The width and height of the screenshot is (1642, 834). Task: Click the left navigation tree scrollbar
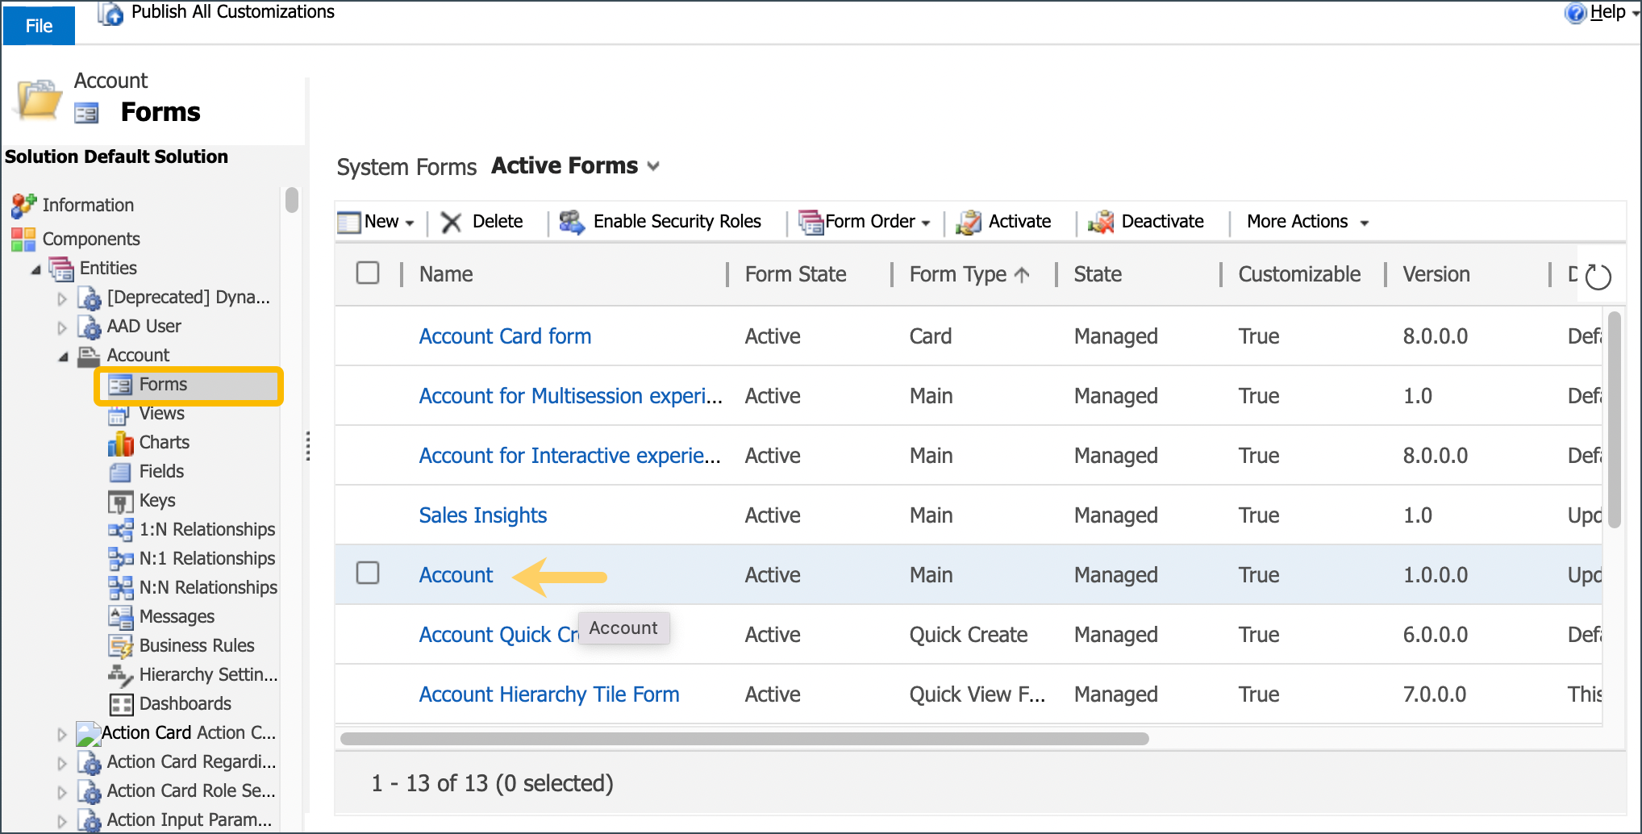point(292,200)
